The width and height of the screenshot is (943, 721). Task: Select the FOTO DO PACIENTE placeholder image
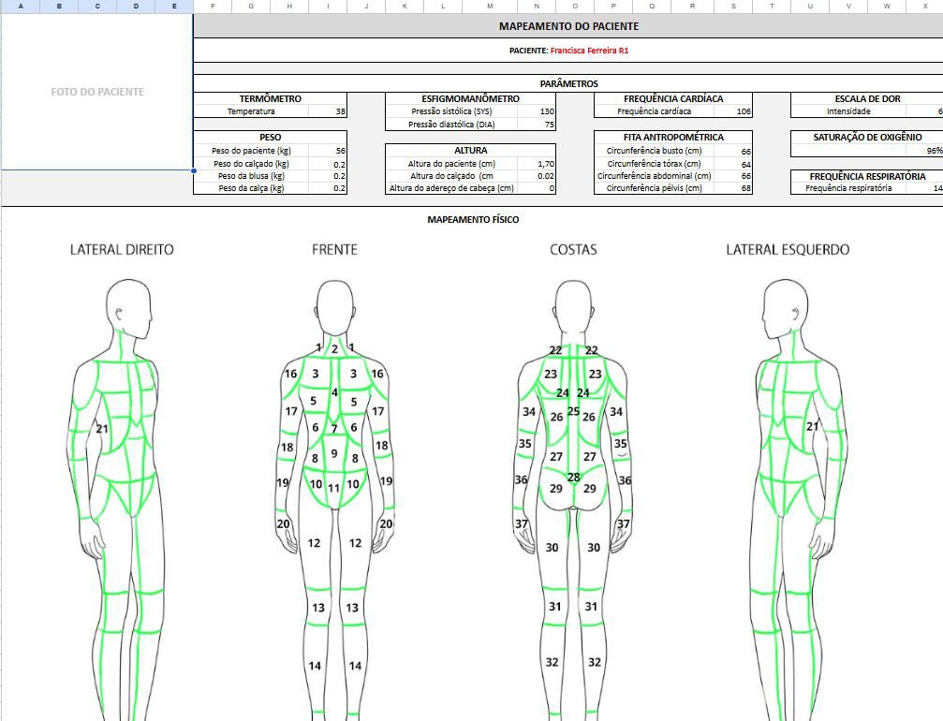tap(96, 92)
